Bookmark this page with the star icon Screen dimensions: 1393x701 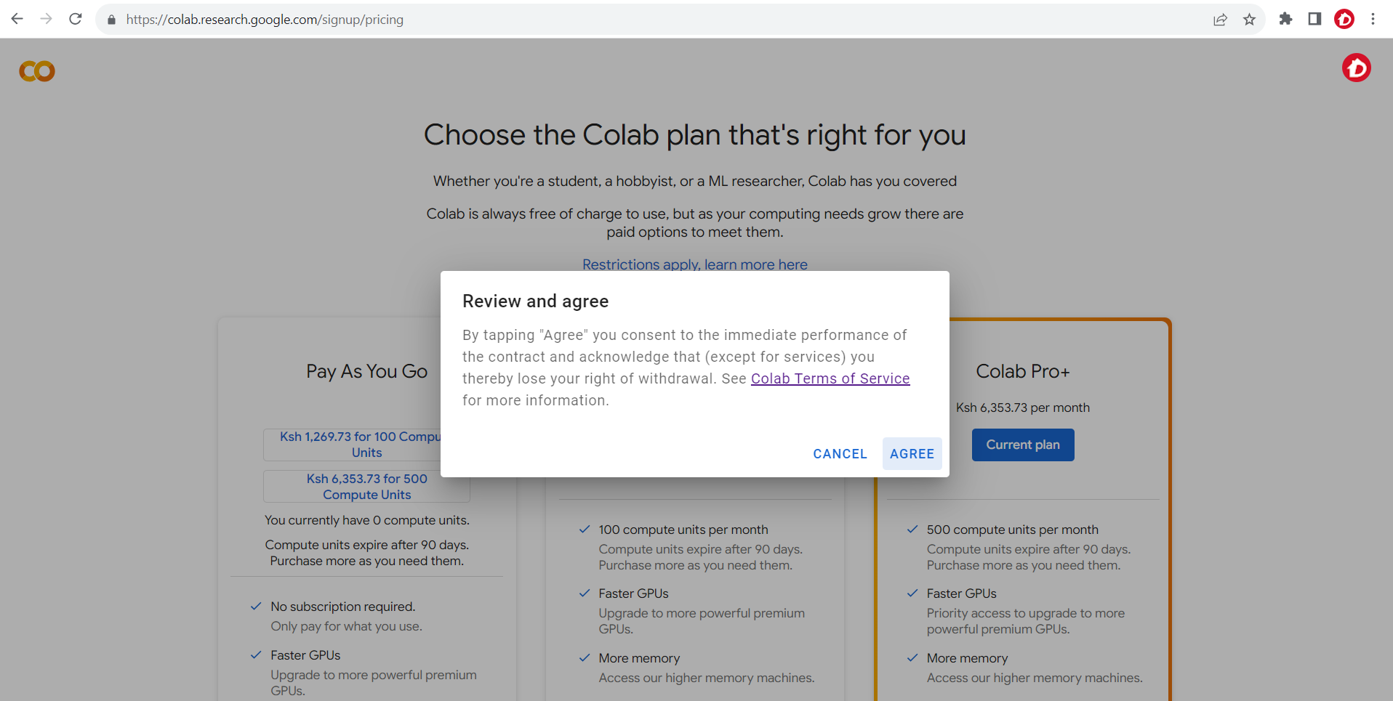(1250, 20)
